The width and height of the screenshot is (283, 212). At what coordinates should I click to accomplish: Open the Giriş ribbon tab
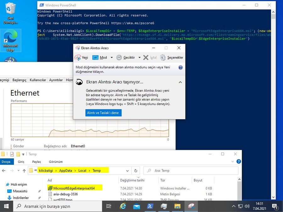21,162
